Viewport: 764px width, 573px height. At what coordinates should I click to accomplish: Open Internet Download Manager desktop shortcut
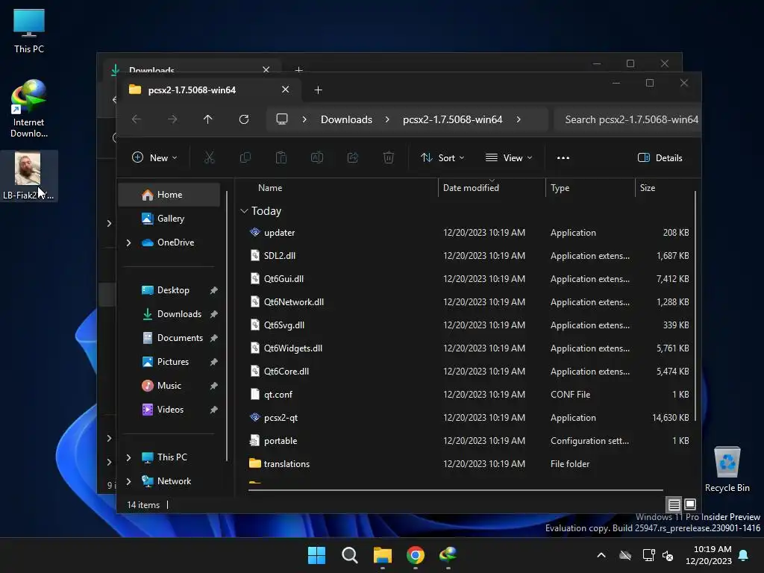[29, 109]
